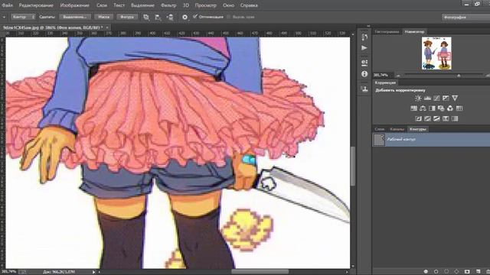Add a Black & White adjustment
Image resolution: width=490 pixels, height=275 pixels.
(x=432, y=108)
